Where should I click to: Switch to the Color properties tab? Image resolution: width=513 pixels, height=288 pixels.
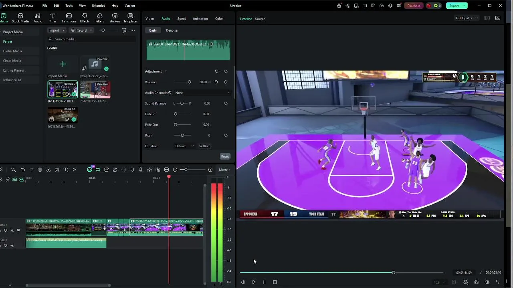coord(219,18)
